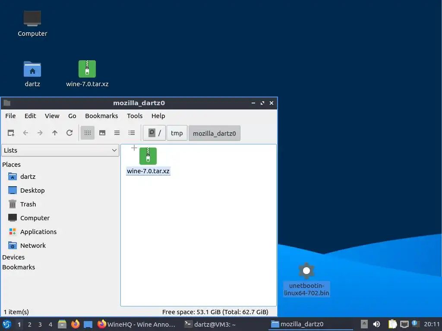Select wine-7.0.tar.xz archive icon in folder
442x331 pixels.
[x=148, y=156]
